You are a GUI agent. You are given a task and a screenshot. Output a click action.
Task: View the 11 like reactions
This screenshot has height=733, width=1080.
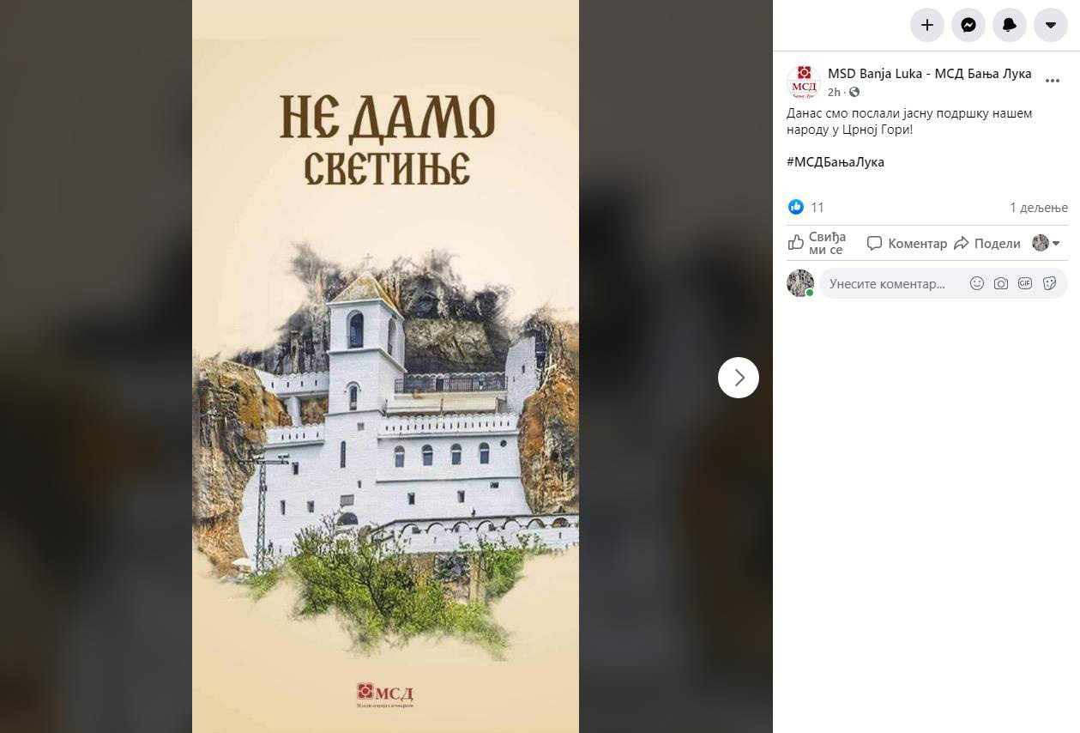point(806,207)
